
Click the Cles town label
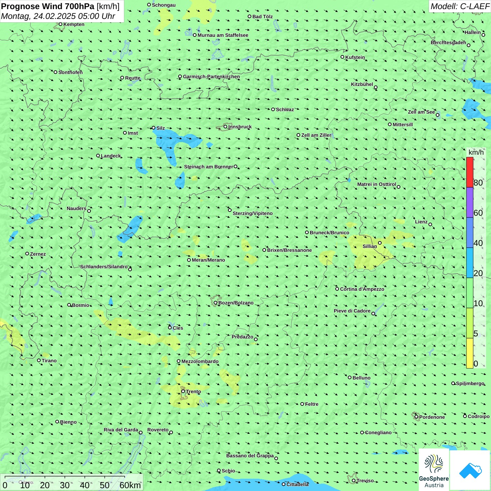178,328
